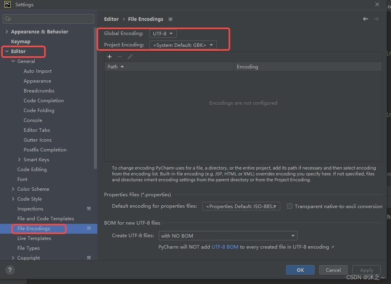
Task: Click the minus icon above the Path table
Action: pos(119,57)
